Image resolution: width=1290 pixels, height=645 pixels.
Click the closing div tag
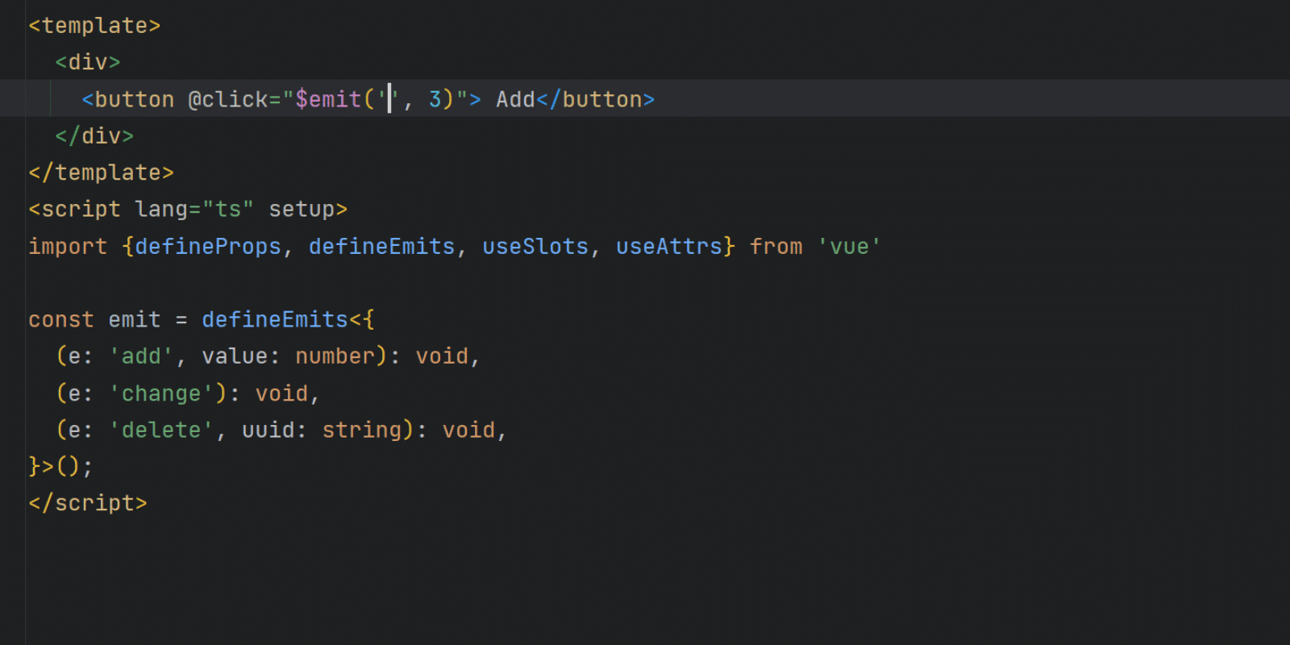point(94,135)
